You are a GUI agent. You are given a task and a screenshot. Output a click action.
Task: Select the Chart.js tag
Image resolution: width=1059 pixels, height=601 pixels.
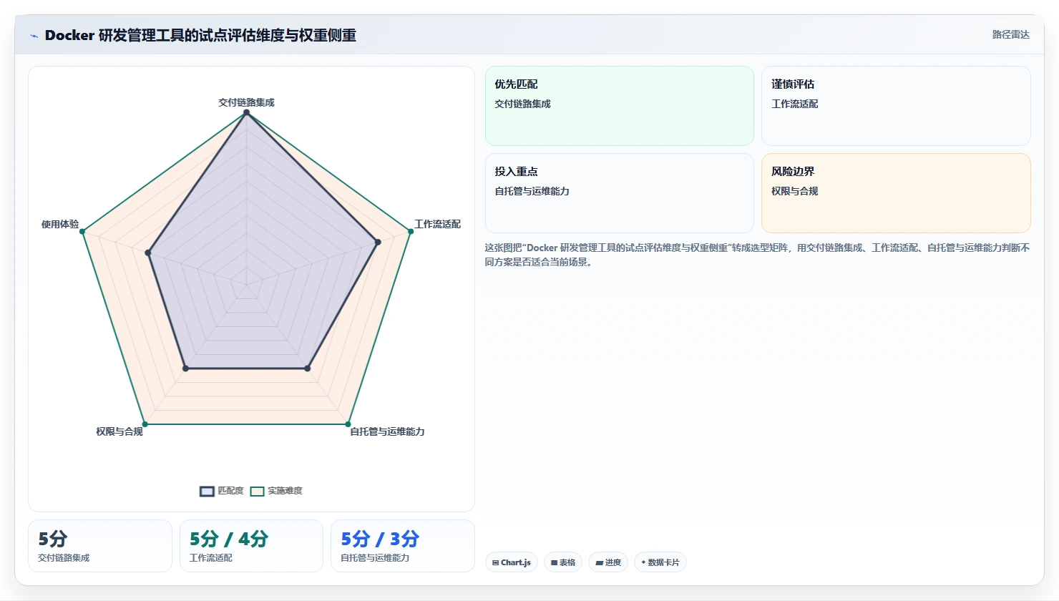[512, 562]
